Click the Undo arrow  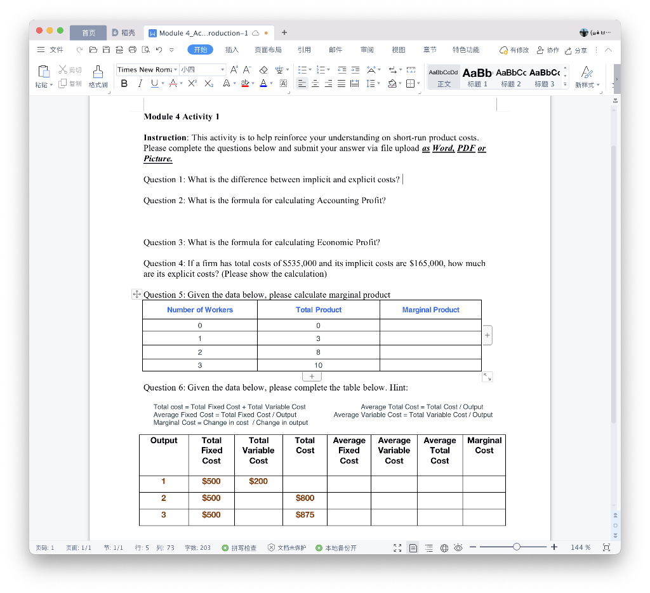coord(159,50)
